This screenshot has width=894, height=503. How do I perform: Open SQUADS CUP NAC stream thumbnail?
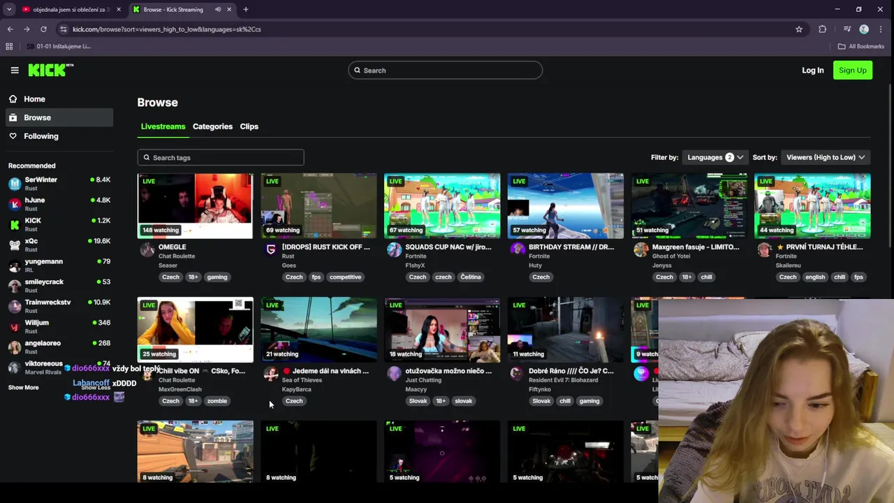tap(442, 206)
